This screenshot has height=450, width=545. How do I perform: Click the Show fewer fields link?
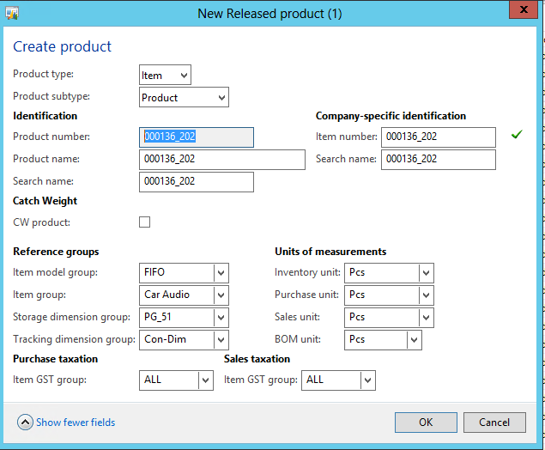76,423
